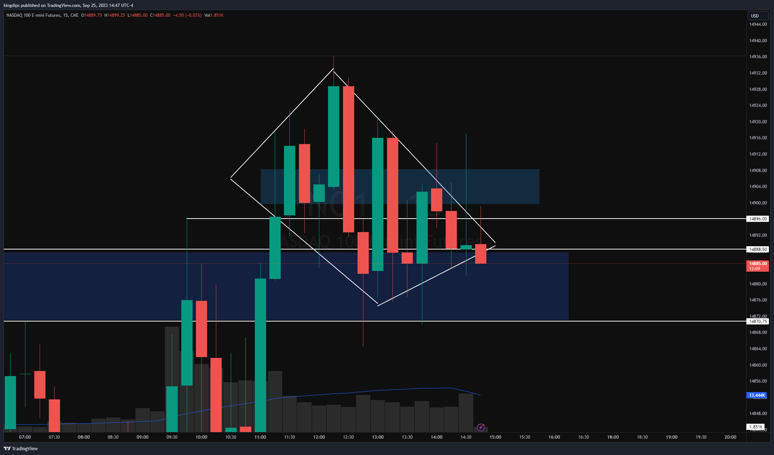Click the purple lightning bolt icon
Screen dimensions: 774x455
pyautogui.click(x=481, y=427)
